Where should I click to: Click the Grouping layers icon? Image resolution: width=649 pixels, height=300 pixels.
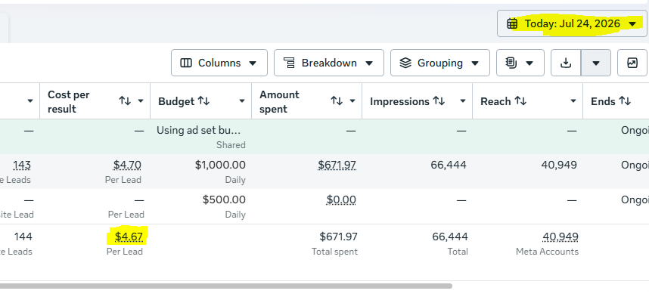[405, 63]
